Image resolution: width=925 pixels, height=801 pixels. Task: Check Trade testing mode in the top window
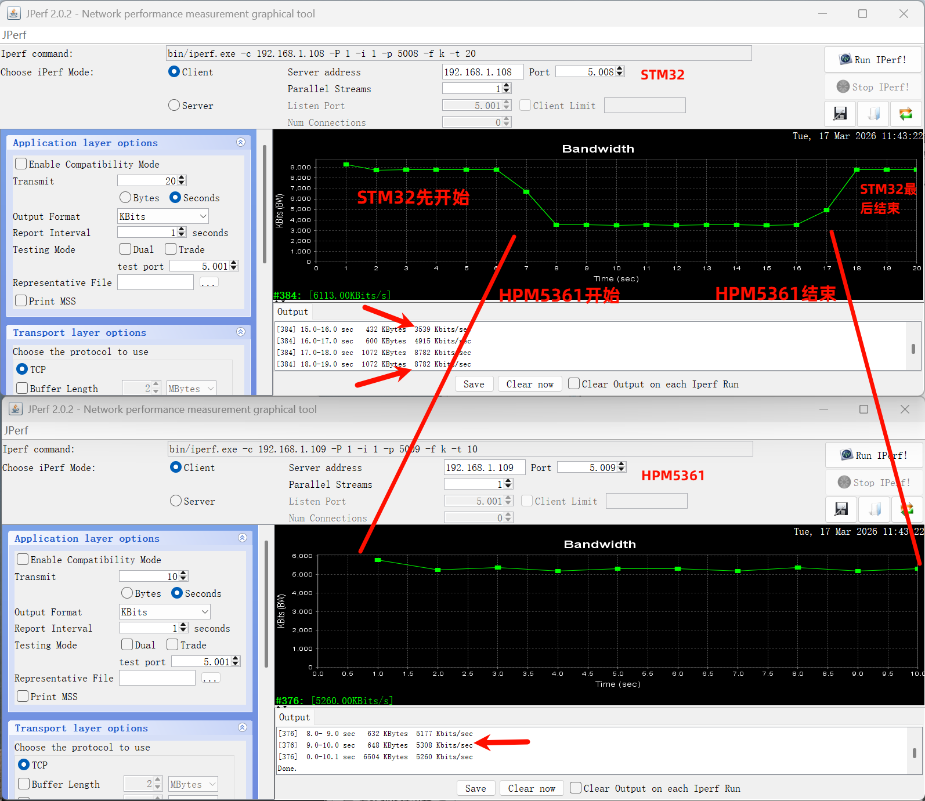171,249
